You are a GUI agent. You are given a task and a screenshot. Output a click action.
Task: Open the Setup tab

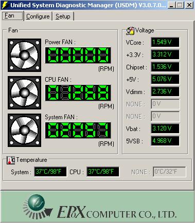click(x=63, y=16)
